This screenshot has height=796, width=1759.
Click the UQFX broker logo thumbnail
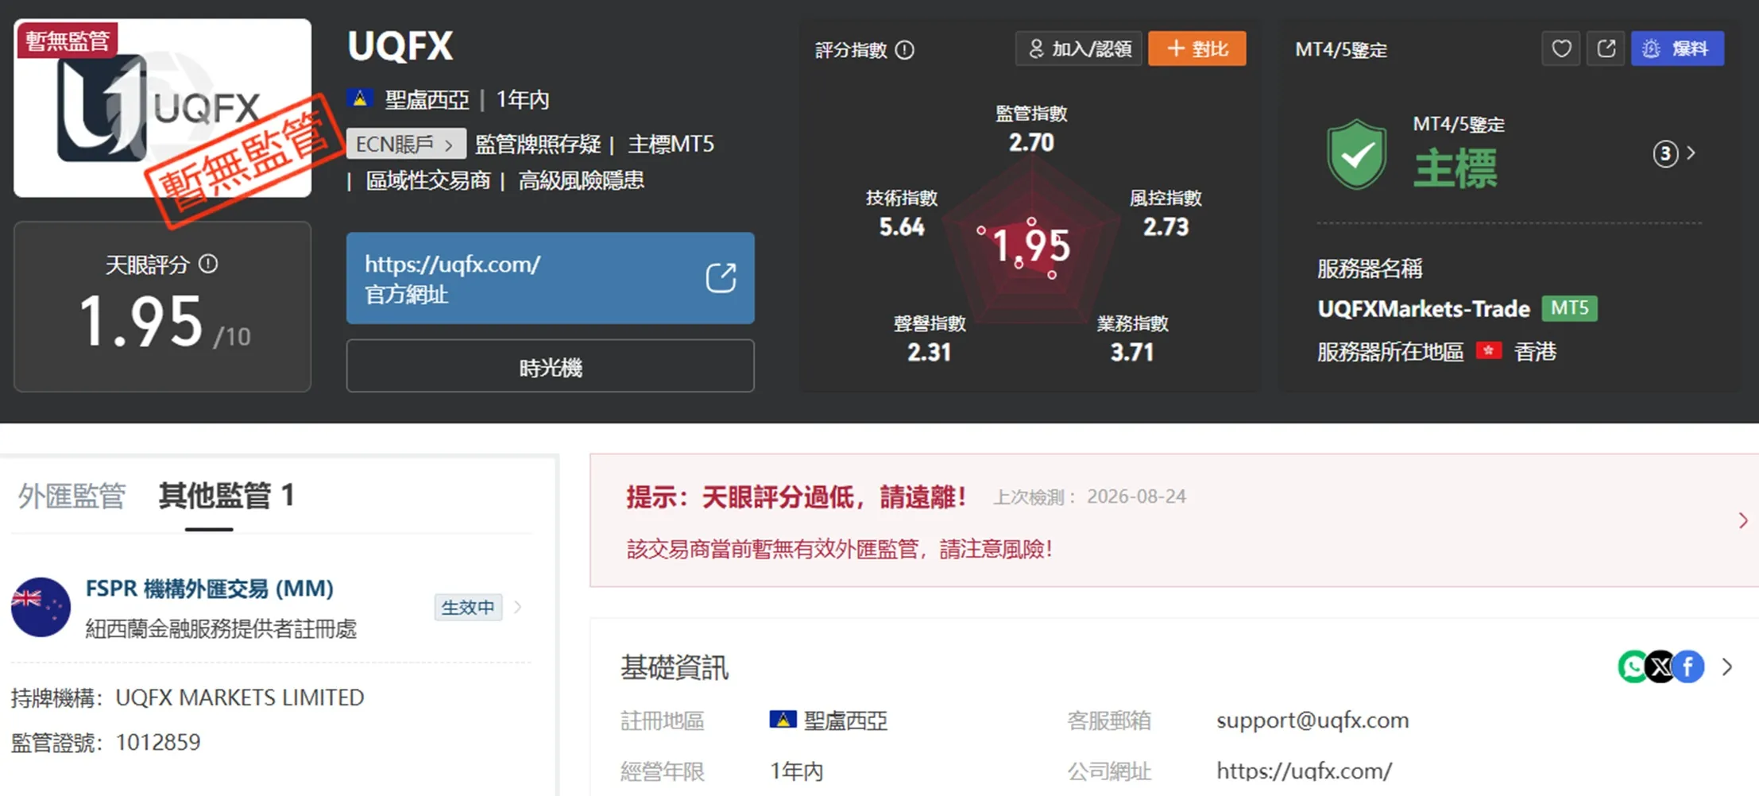coord(162,108)
